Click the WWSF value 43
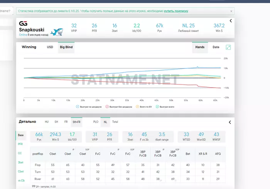This screenshot has height=189, width=270. tap(216, 135)
